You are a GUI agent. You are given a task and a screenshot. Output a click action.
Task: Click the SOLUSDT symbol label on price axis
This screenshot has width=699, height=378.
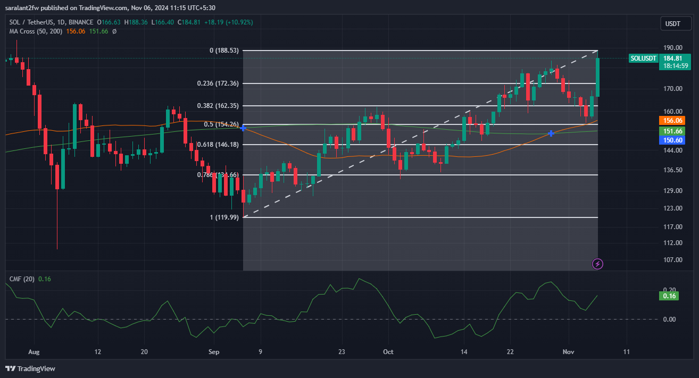tap(643, 58)
